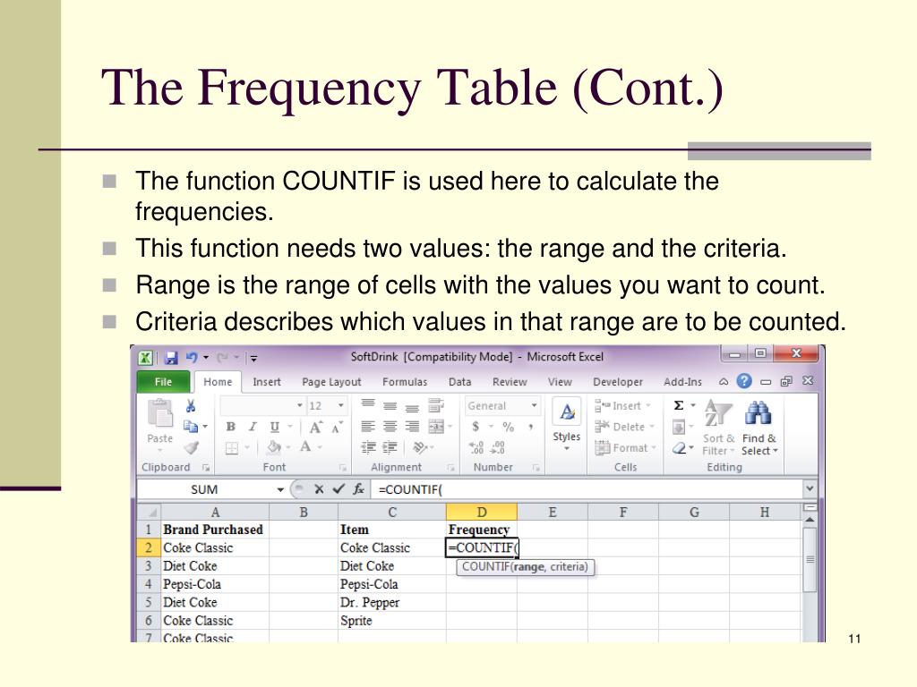Click Cancel X in formula bar
Screen dimensions: 917x687
pos(319,489)
